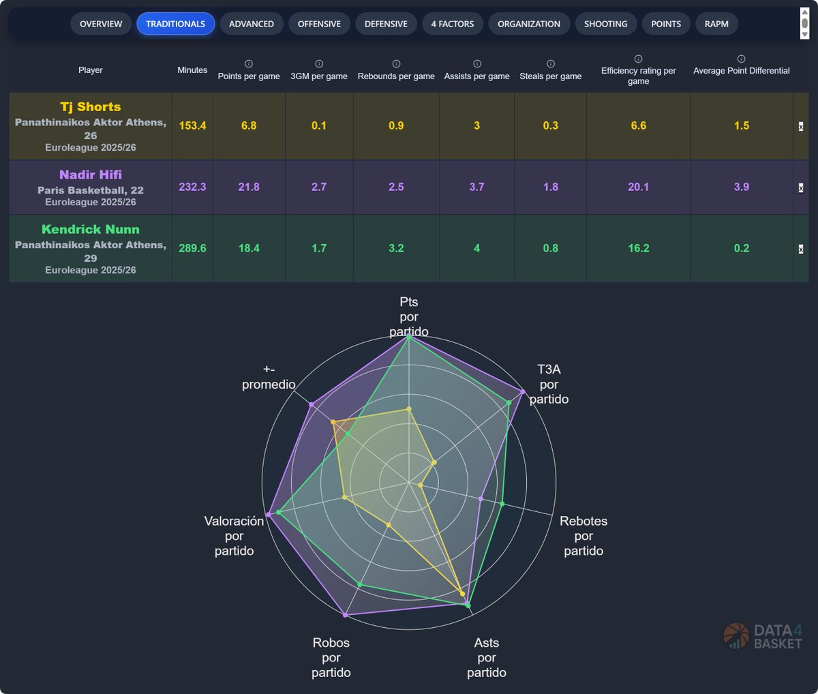Click info icon above Average Point Differential
The image size is (818, 694).
coord(742,59)
